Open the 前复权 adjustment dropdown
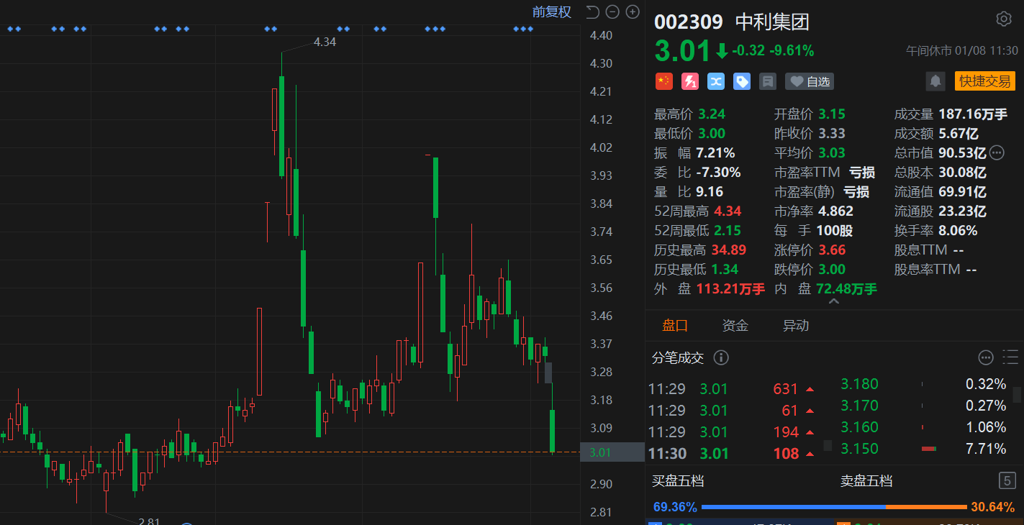This screenshot has height=525, width=1024. (x=551, y=12)
